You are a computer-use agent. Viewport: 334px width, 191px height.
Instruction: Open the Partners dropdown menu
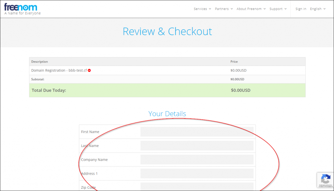click(224, 9)
